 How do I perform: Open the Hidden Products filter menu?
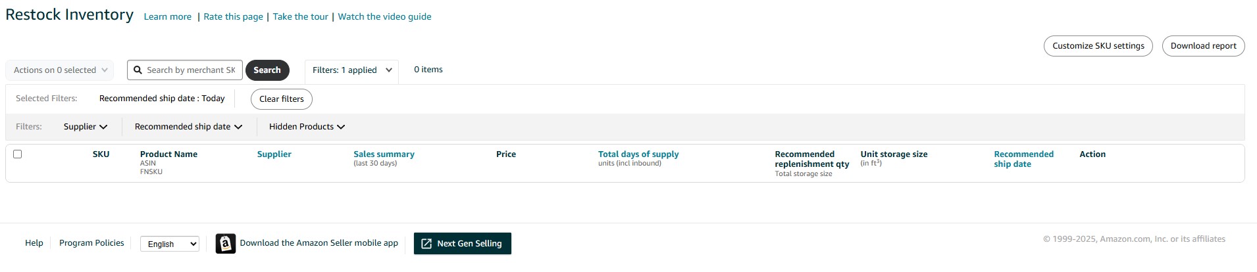[x=307, y=127]
